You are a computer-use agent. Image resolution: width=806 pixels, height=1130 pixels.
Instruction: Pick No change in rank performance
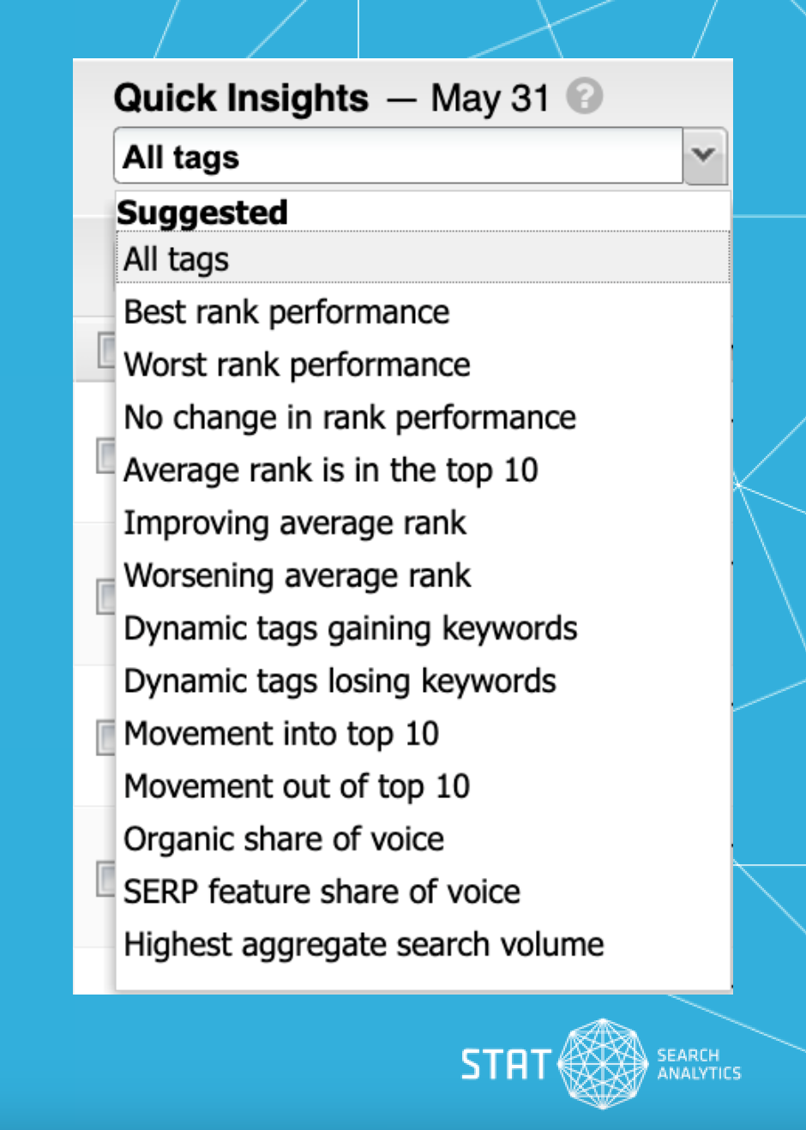pos(349,417)
